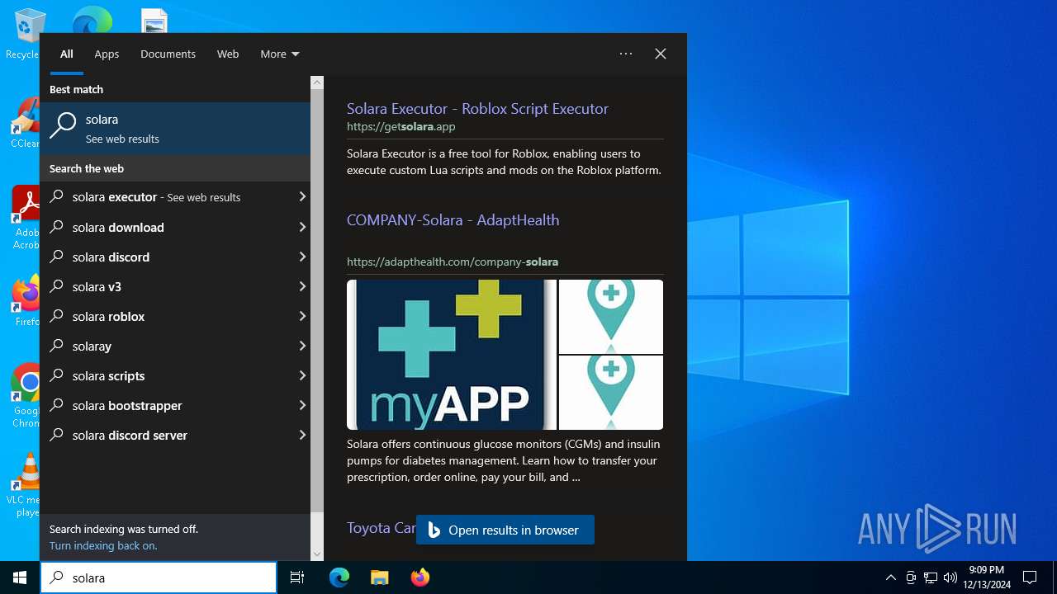Launch Firefox from the taskbar
The image size is (1057, 594).
[420, 577]
